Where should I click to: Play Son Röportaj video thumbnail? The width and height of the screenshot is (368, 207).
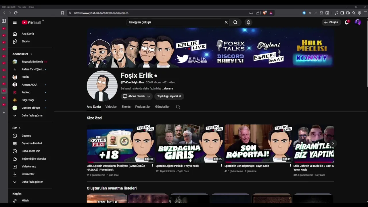(258, 143)
